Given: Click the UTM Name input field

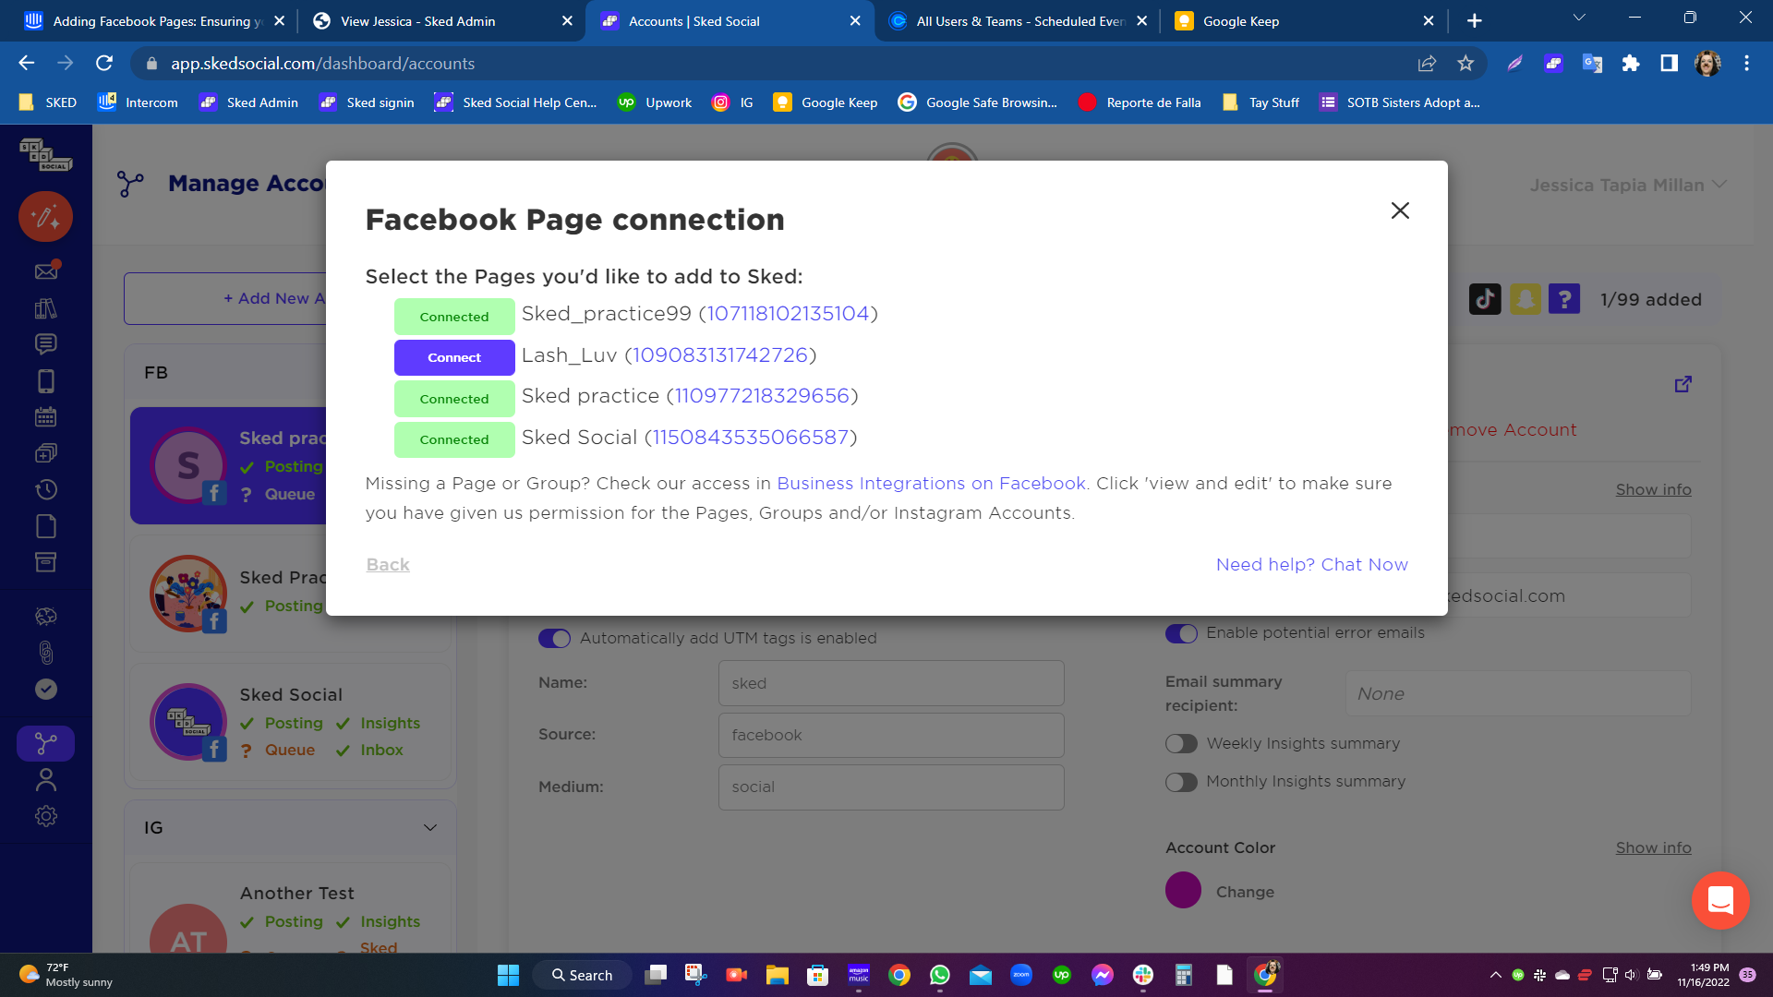Looking at the screenshot, I should point(891,683).
